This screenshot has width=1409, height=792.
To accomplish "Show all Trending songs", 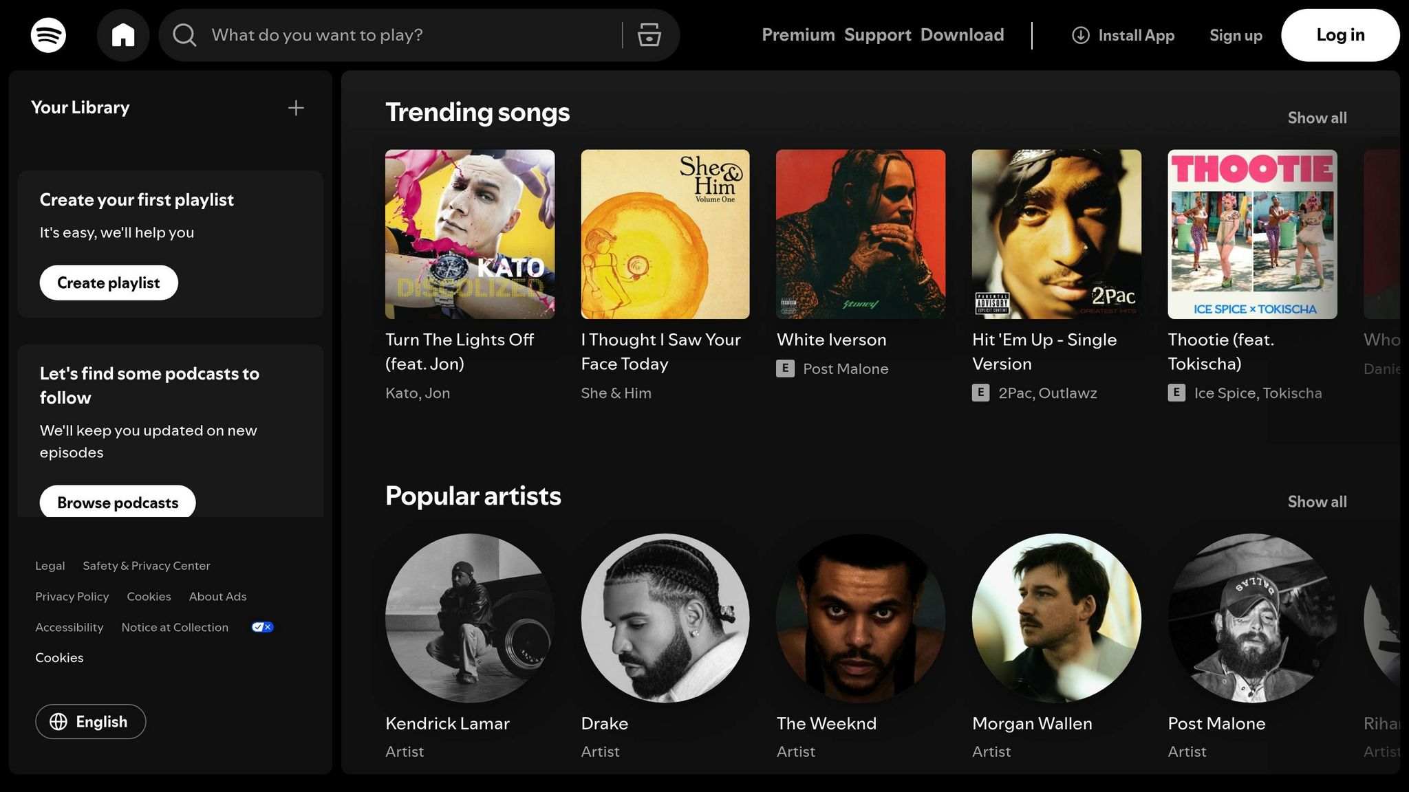I will [x=1316, y=118].
